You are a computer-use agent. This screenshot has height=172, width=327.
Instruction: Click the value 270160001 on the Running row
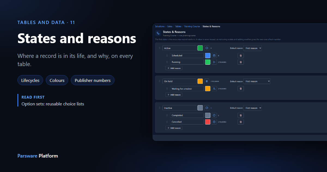click(x=222, y=62)
